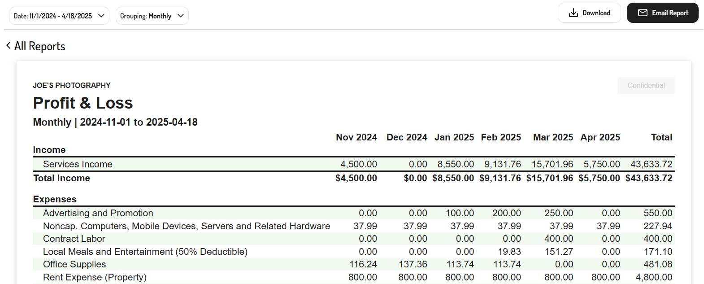Click Office Supplies total 481.08
Viewport: 704px width, 284px height.
click(658, 264)
